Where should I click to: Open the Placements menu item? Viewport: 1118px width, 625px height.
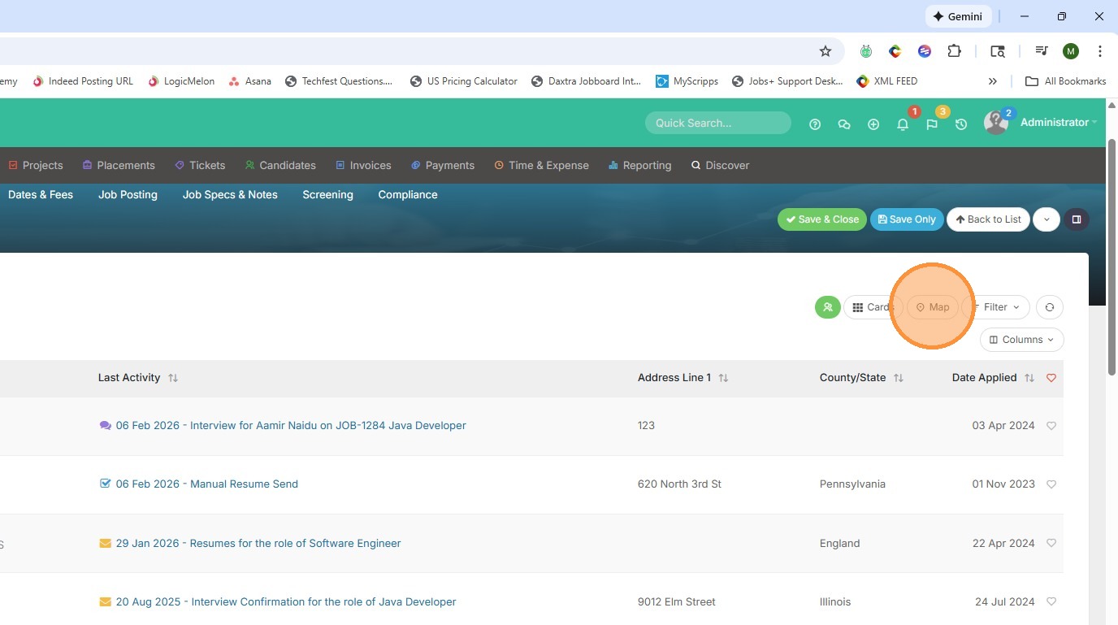tap(119, 165)
